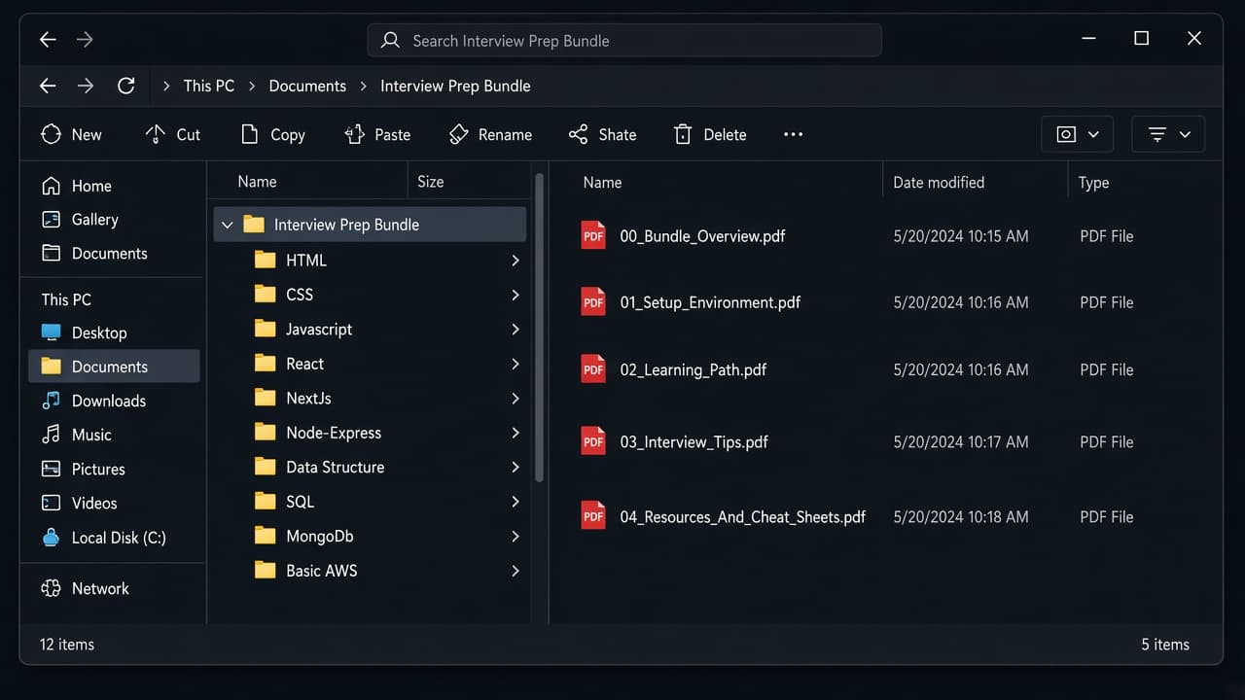The image size is (1245, 700).
Task: Cut the selection with the scissors icon
Action: [156, 134]
